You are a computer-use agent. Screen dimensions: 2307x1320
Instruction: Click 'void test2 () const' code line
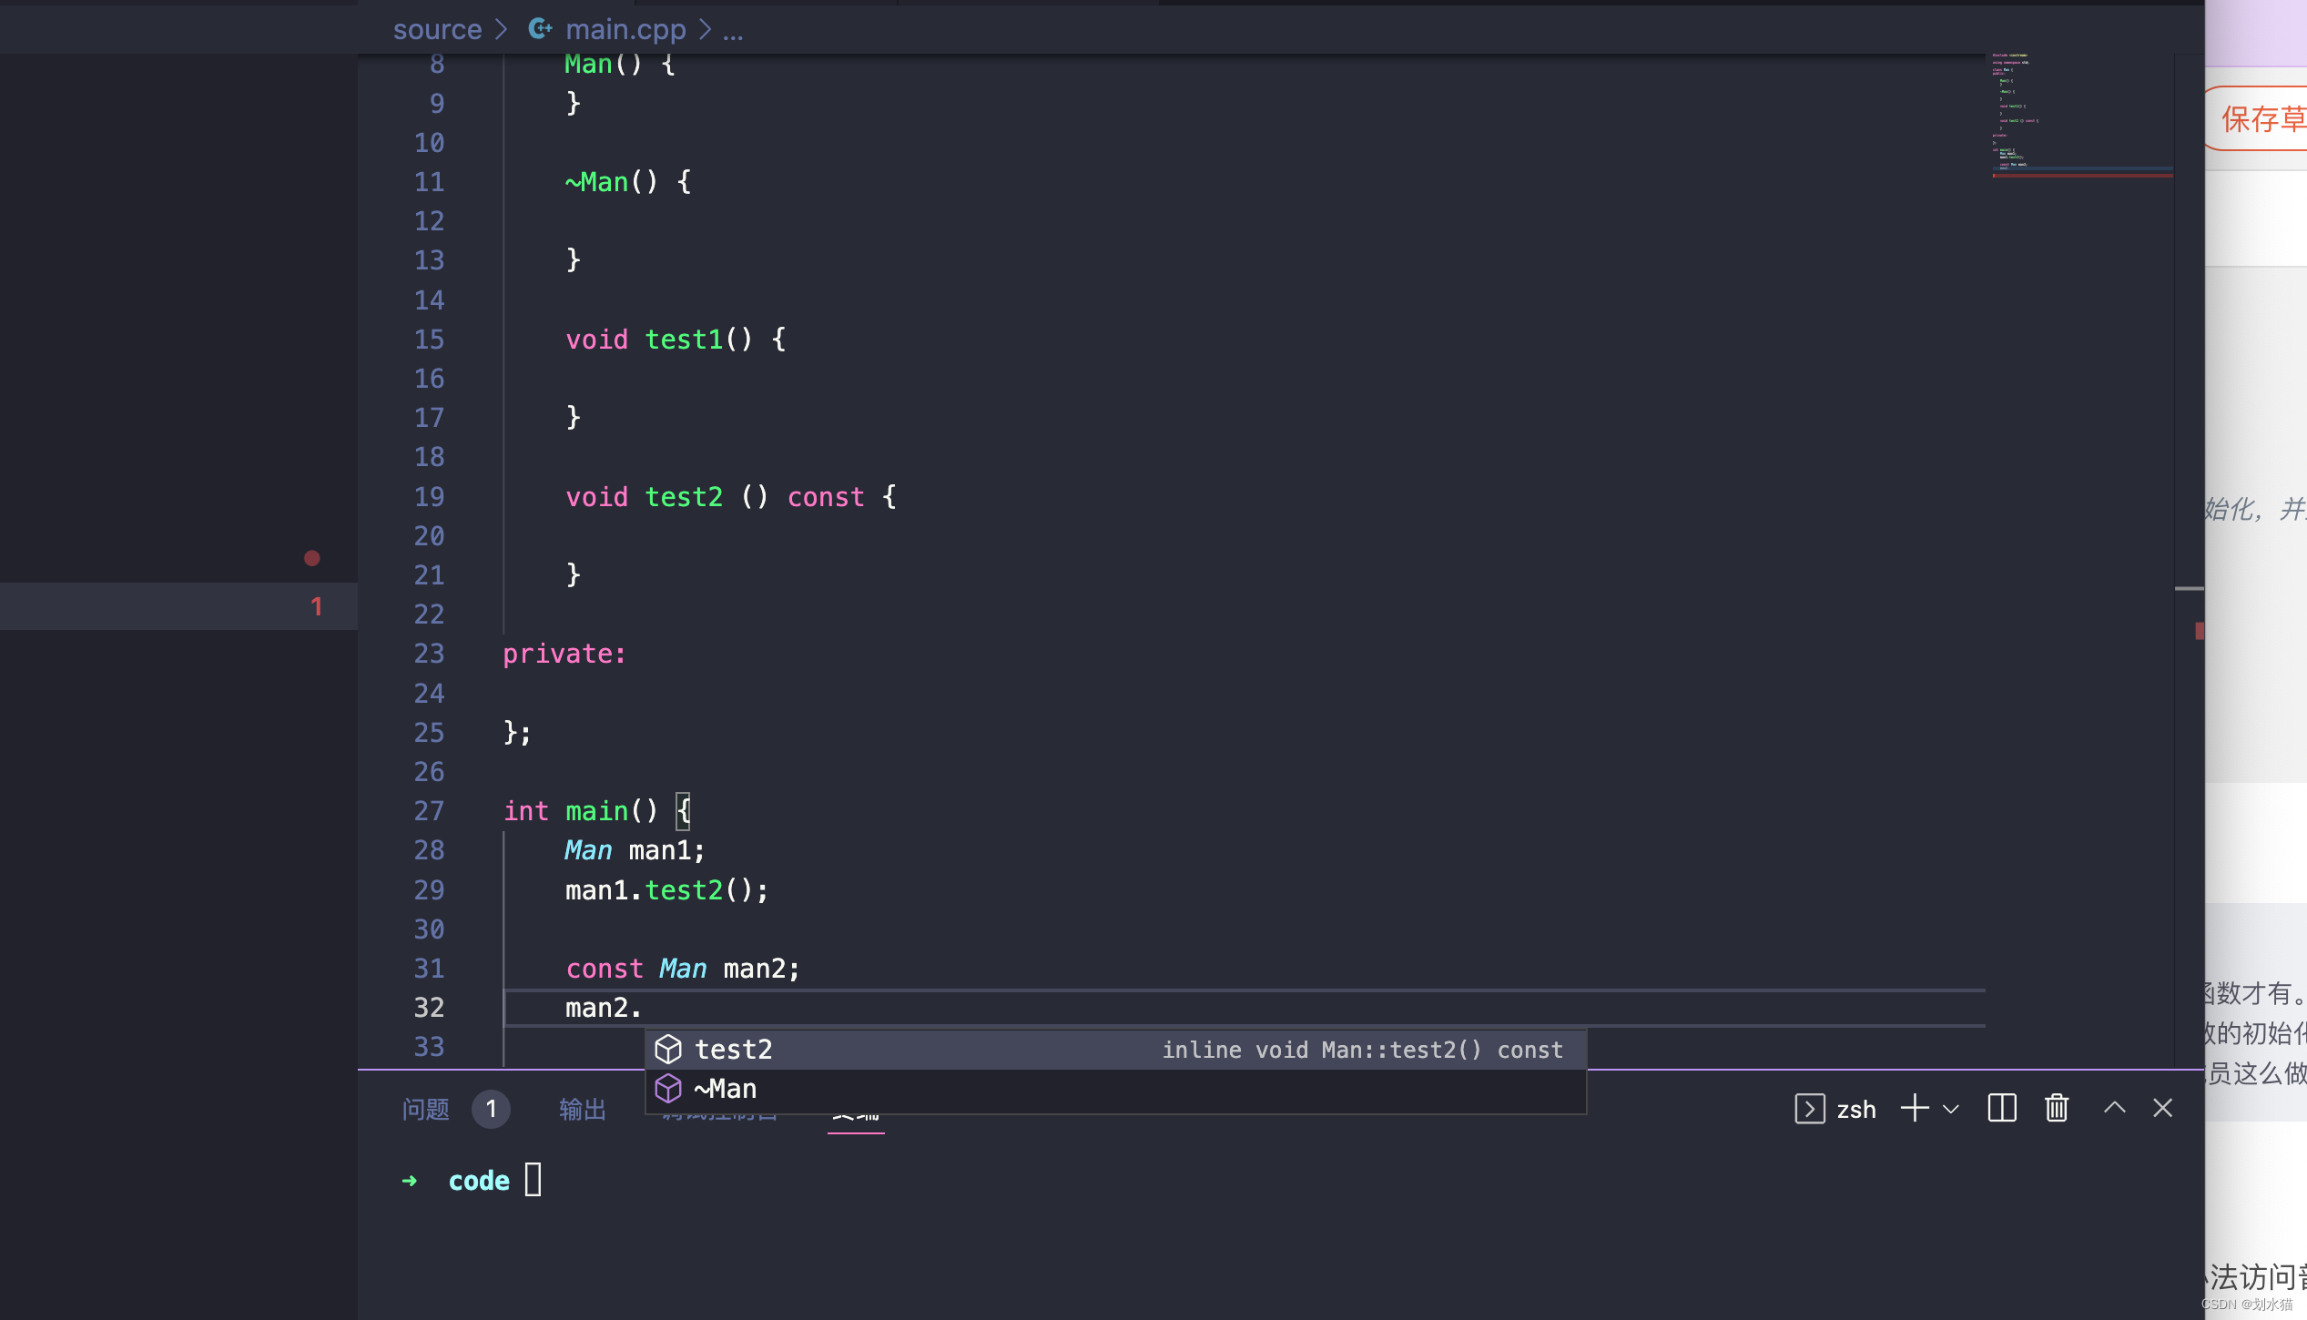tap(731, 497)
